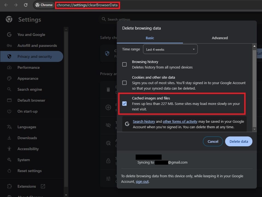Click the key icon for Autofill and passwords

[9, 45]
